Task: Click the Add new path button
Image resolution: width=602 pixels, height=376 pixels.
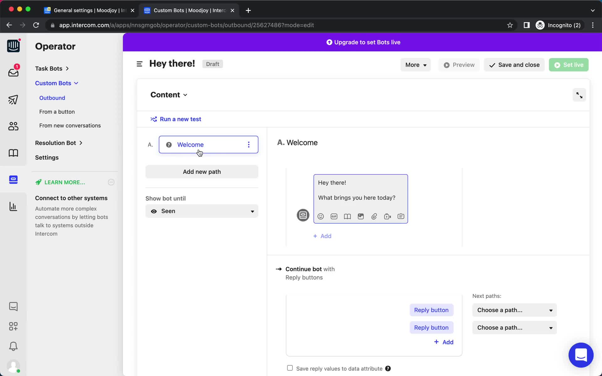Action: point(202,171)
